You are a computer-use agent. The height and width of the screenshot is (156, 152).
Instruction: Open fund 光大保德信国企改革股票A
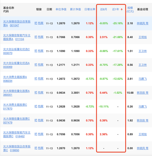[17, 24]
